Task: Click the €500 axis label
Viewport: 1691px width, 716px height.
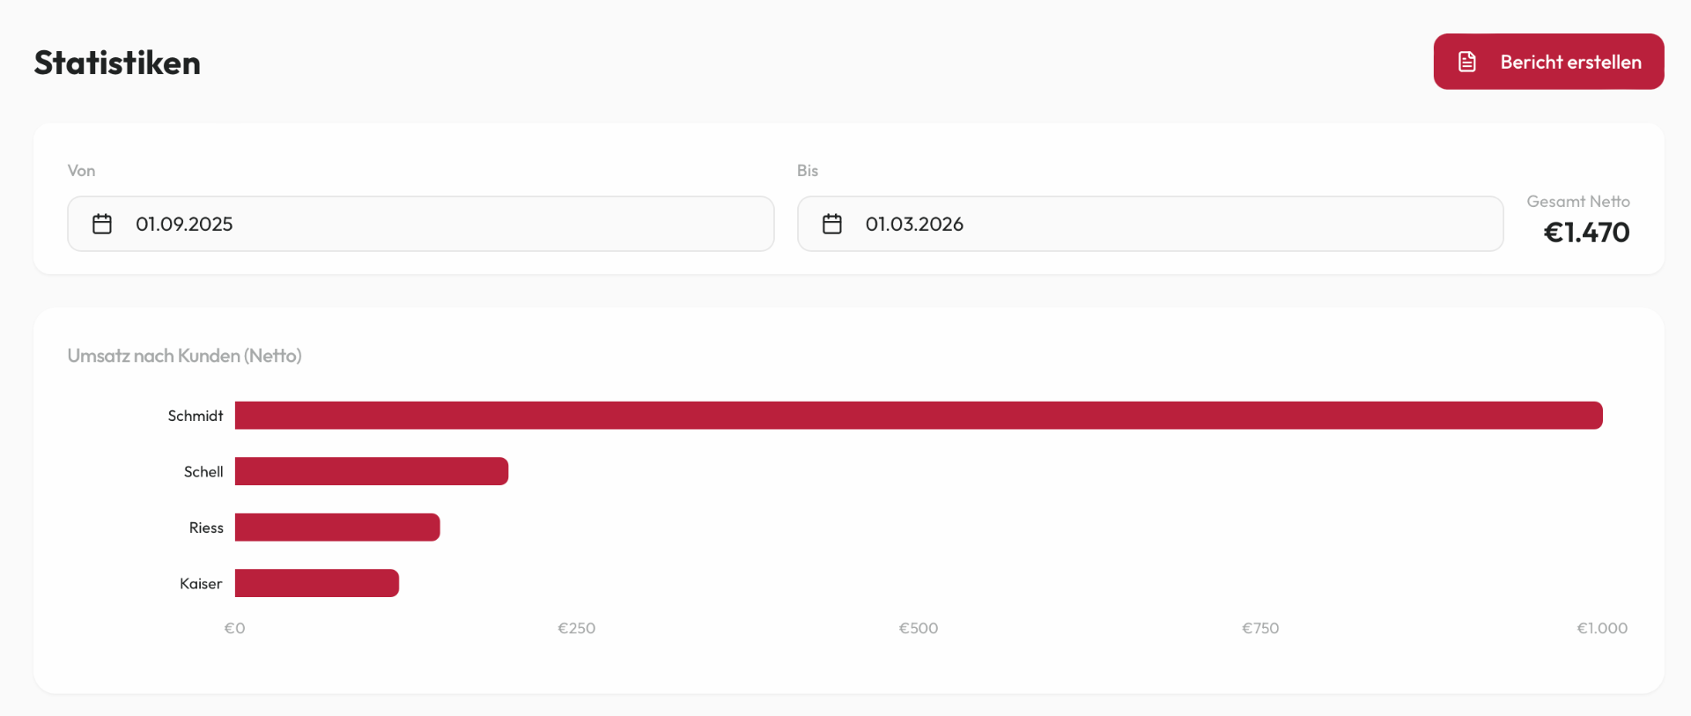Action: coord(919,628)
